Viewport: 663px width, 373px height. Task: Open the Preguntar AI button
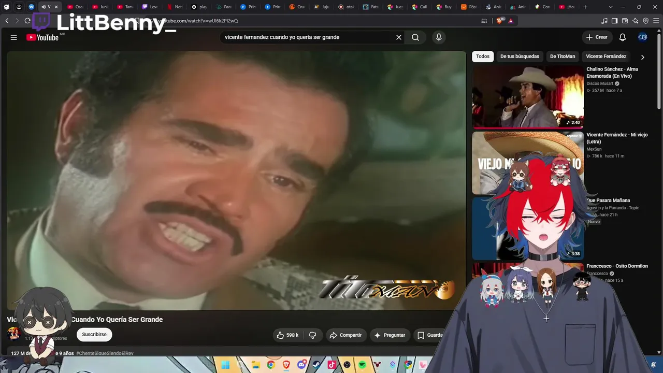pos(390,335)
